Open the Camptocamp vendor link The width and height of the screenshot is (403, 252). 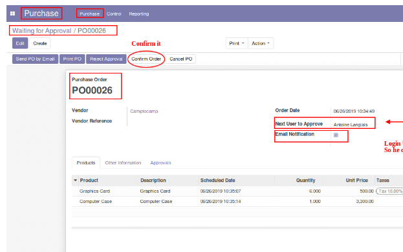click(x=144, y=111)
